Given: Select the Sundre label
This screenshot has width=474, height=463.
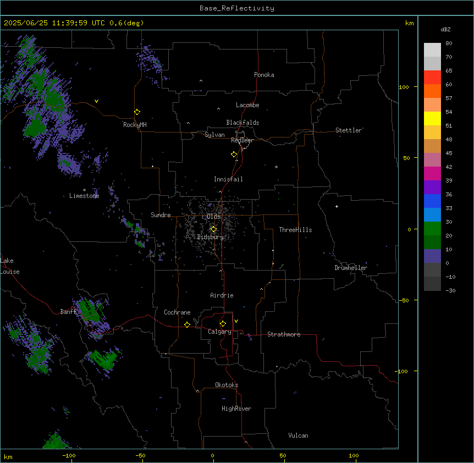Looking at the screenshot, I should [161, 215].
